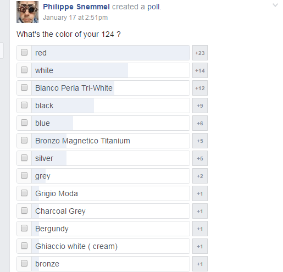Tick the blue poll checkbox
The image size is (283, 272).
[x=24, y=123]
